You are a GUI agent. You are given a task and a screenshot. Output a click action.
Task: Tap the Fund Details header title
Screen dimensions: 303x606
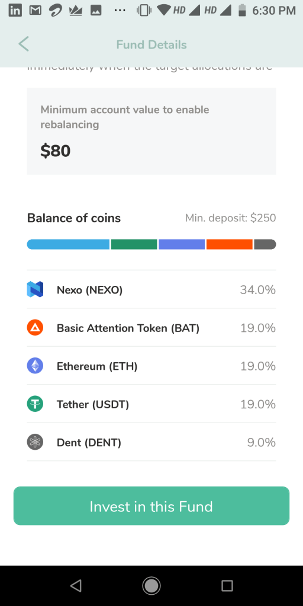point(151,45)
